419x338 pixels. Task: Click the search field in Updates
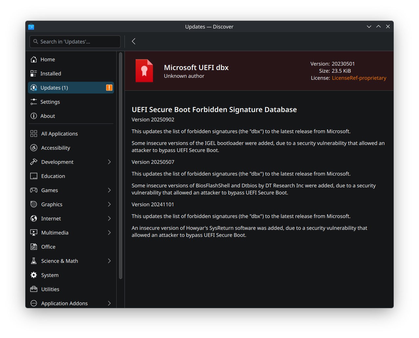tap(75, 42)
